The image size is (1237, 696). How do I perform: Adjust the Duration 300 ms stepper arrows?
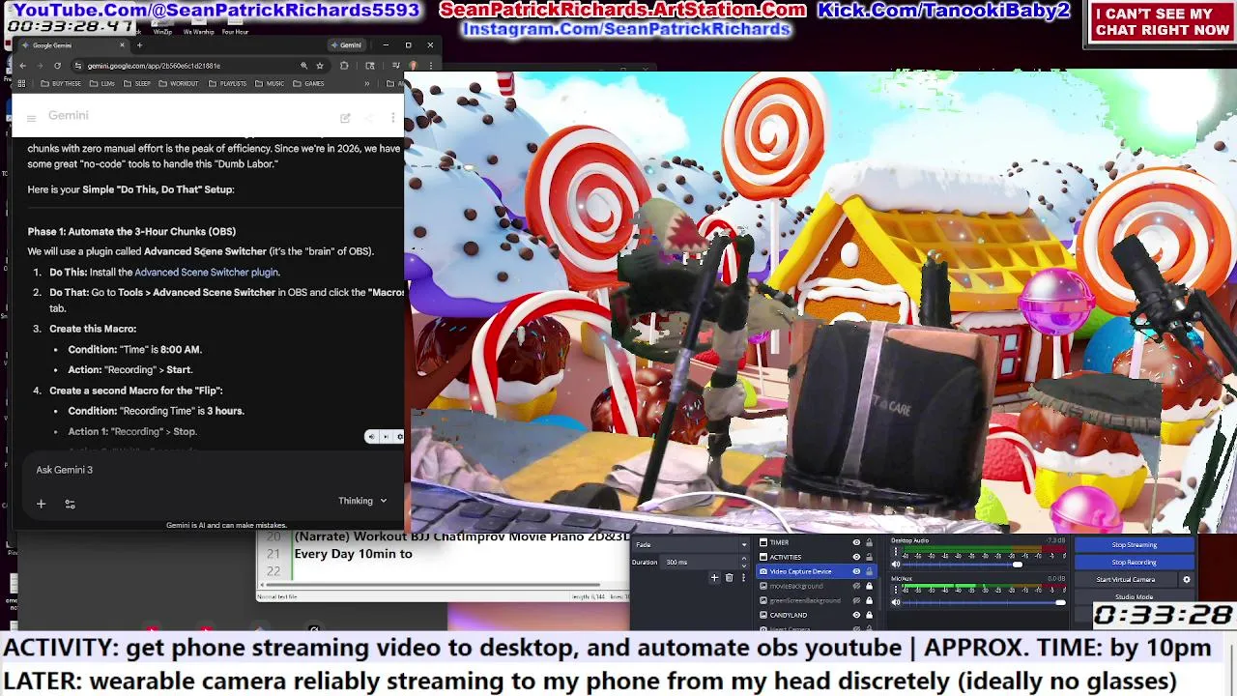(x=744, y=562)
